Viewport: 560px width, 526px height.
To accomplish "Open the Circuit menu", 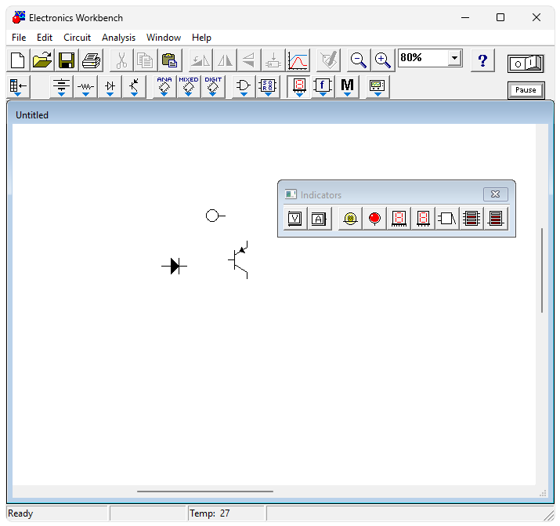I will [77, 38].
